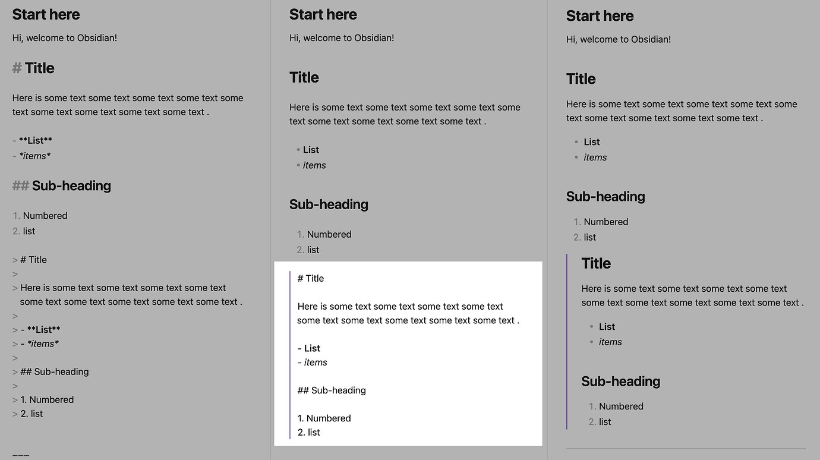
Task: Click the purple blockquote bar in right pane
Action: pos(566,342)
